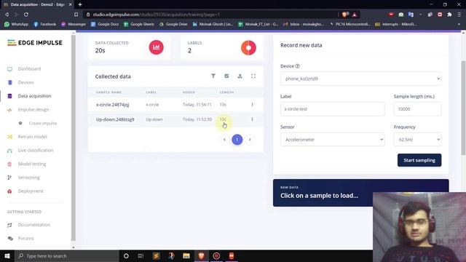Click the Brave browser taskbar icon
This screenshot has height=262, width=466.
[x=201, y=255]
